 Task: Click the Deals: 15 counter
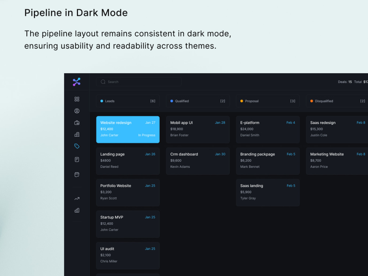click(345, 82)
